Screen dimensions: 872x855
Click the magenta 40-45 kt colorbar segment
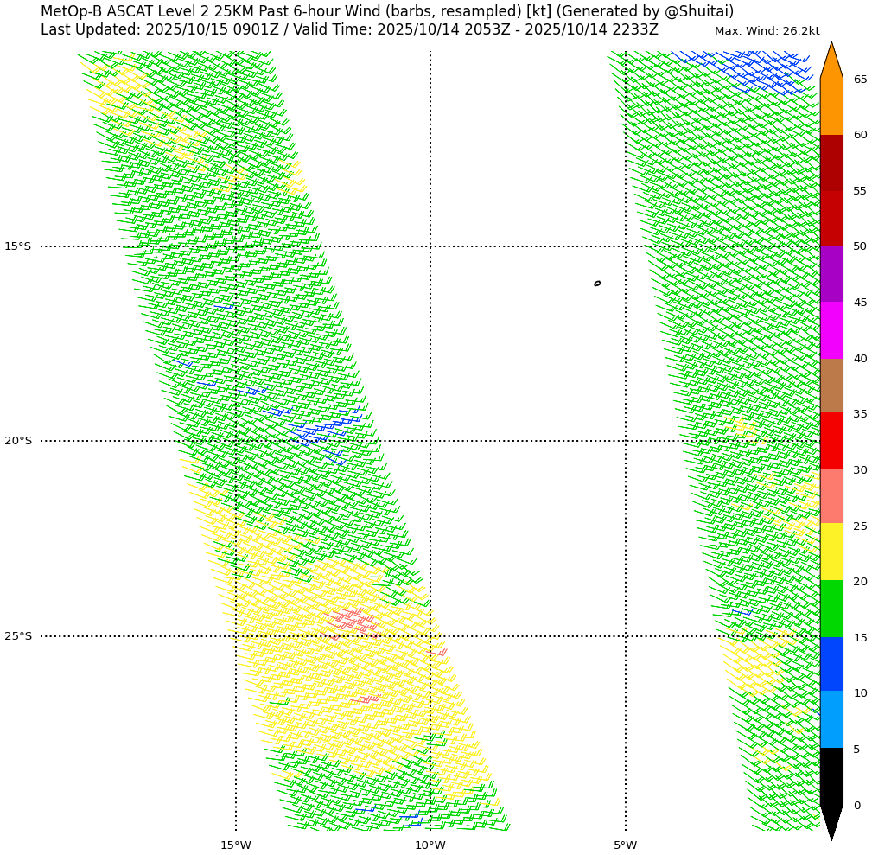(831, 330)
